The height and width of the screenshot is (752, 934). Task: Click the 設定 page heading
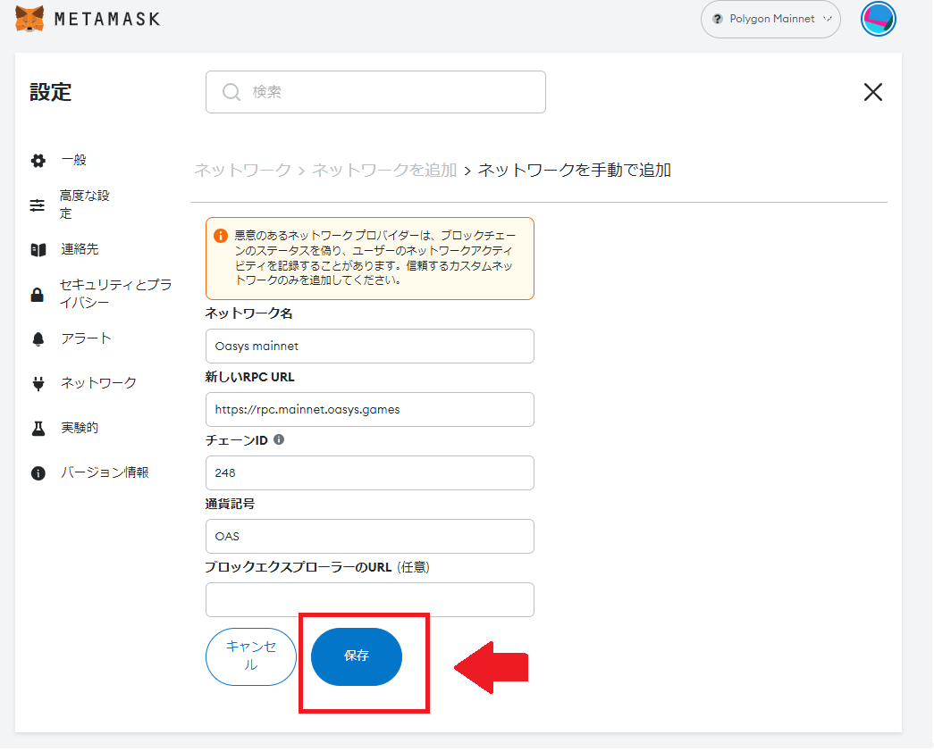[51, 92]
